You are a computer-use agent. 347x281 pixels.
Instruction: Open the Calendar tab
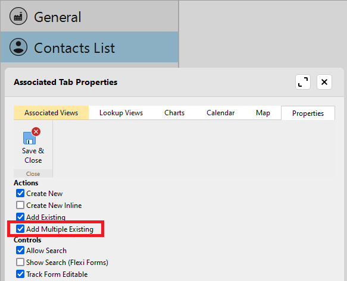[x=220, y=113]
